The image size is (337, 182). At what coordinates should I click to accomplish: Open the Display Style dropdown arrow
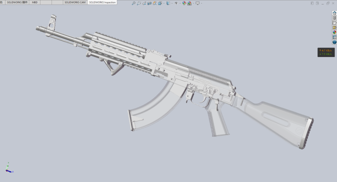click(x=172, y=3)
